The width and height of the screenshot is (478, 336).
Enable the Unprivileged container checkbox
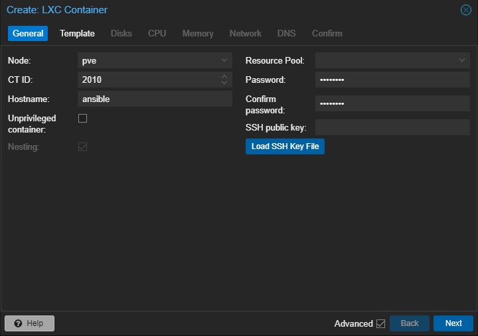coord(83,119)
